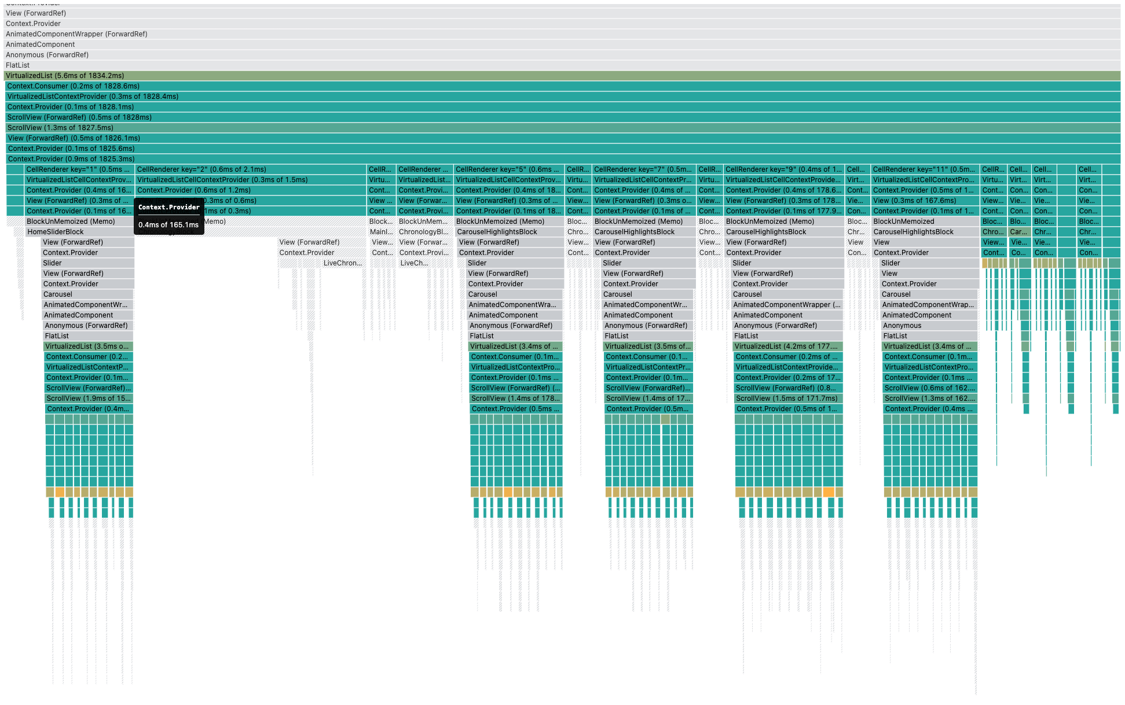This screenshot has width=1125, height=705.
Task: Select the View (0.3ms of 167.6ms) bar
Action: pos(924,201)
